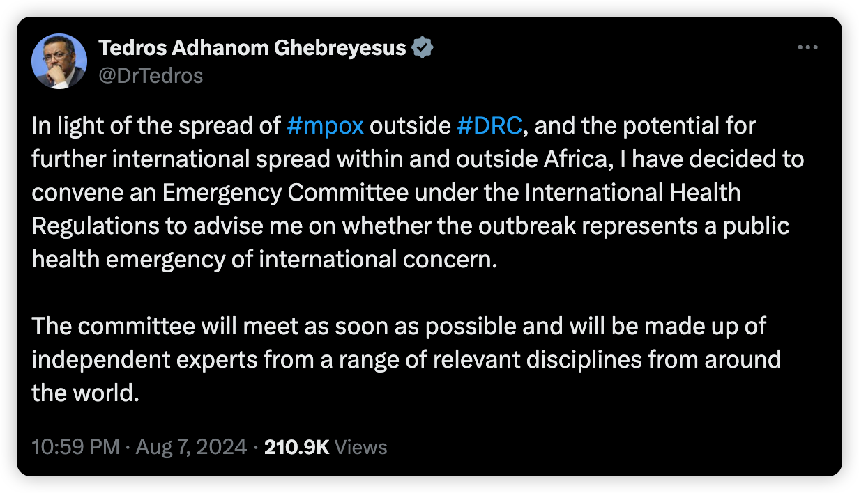Click the blue verified badge icon

coord(423,48)
